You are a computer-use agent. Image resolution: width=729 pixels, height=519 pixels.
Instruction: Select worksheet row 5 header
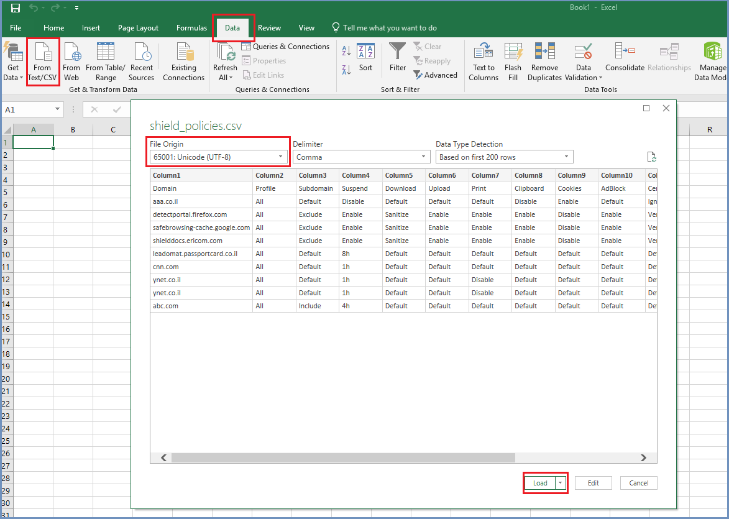coord(6,192)
